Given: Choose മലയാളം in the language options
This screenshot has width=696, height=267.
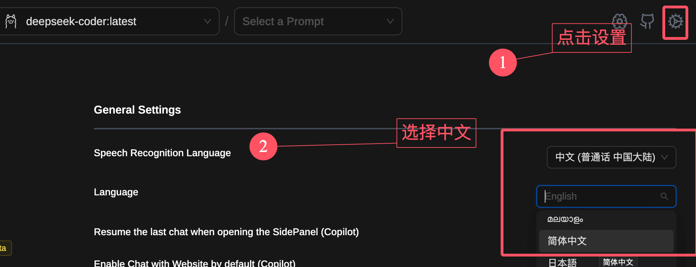Looking at the screenshot, I should [565, 219].
